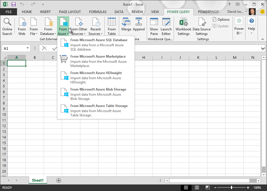Open Online Search in Power Query
This screenshot has width=267, height=191.
7,26
